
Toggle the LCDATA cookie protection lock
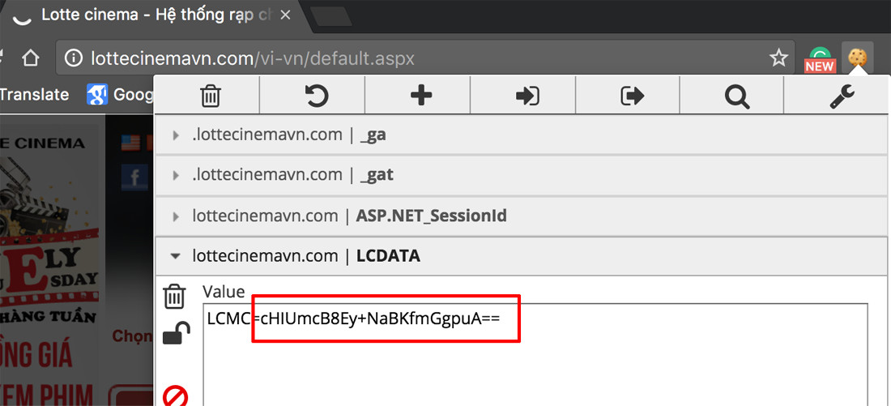176,333
